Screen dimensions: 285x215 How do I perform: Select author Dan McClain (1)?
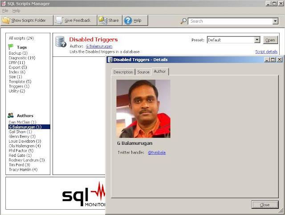click(22, 122)
